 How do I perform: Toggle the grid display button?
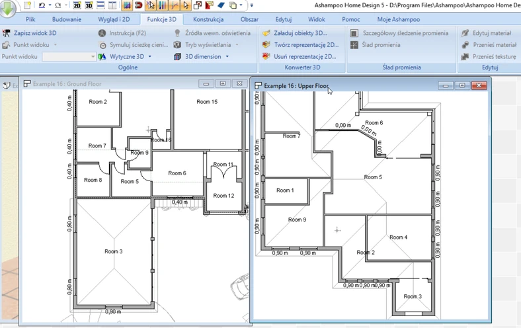(127, 5)
